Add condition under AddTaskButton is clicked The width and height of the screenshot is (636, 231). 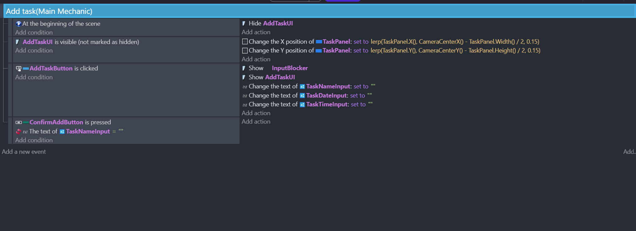[x=34, y=77]
